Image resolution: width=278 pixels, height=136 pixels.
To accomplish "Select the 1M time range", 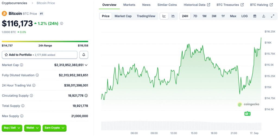I will pos(204,16).
